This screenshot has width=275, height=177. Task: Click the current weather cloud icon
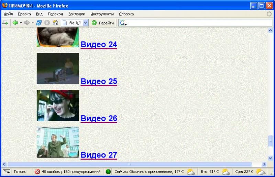[191, 172]
